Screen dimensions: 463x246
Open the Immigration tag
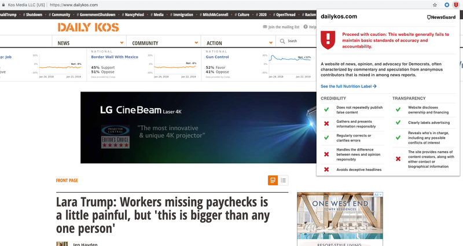pyautogui.click(x=182, y=14)
